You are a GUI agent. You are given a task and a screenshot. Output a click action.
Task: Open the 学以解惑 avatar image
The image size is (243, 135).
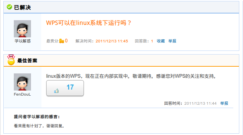(22, 29)
